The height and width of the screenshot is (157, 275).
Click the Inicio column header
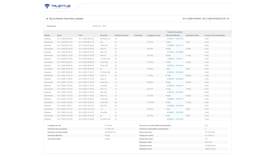[x=59, y=35]
